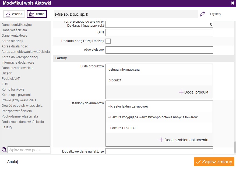This screenshot has width=236, height=169.
Task: Select the osoba type button
Action: 14,14
